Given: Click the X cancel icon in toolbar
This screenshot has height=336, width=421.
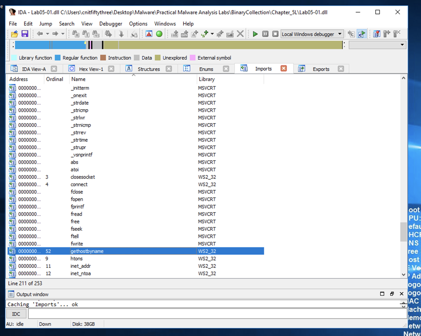Looking at the screenshot, I should click(240, 34).
